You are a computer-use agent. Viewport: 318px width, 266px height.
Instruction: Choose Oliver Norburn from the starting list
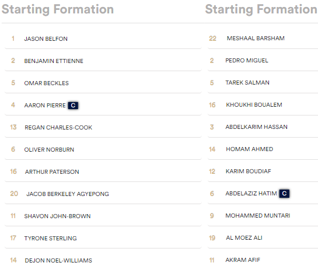point(49,149)
